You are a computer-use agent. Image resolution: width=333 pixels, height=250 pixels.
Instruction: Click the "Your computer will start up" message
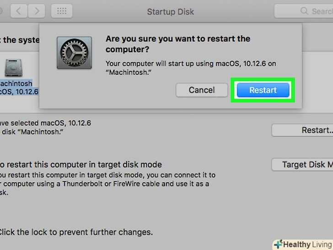191,67
